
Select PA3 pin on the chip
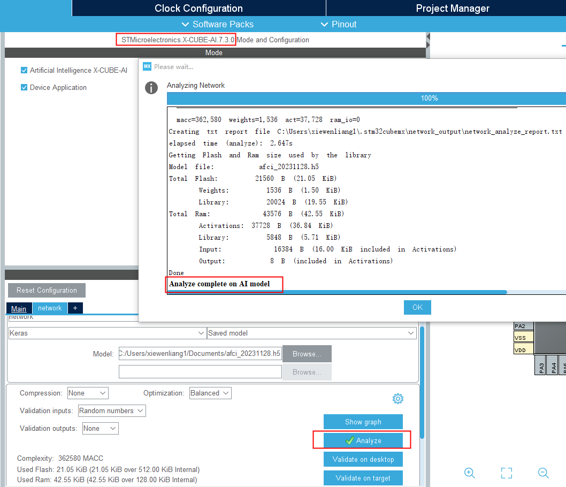[540, 366]
